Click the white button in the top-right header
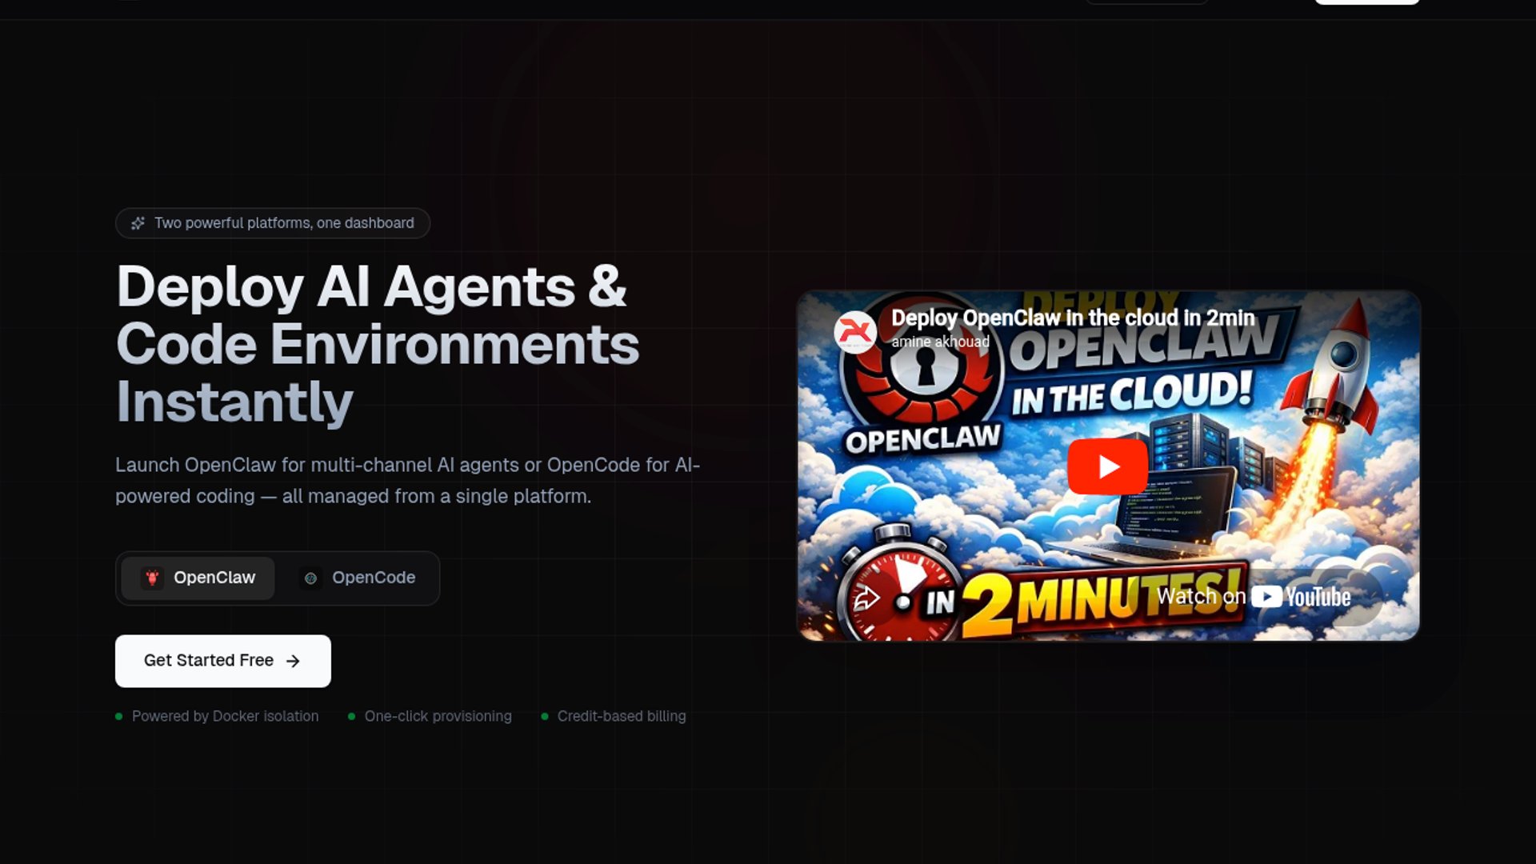This screenshot has width=1536, height=864. [1366, 2]
